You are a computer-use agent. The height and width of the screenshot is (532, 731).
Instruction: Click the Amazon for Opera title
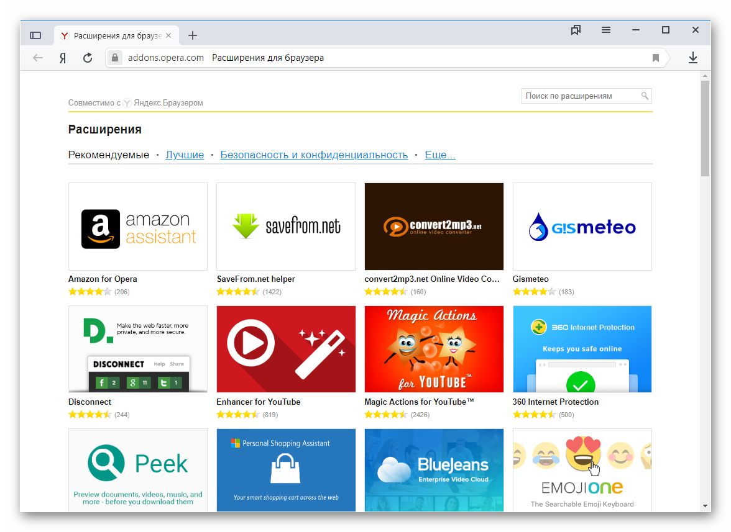pyautogui.click(x=103, y=279)
